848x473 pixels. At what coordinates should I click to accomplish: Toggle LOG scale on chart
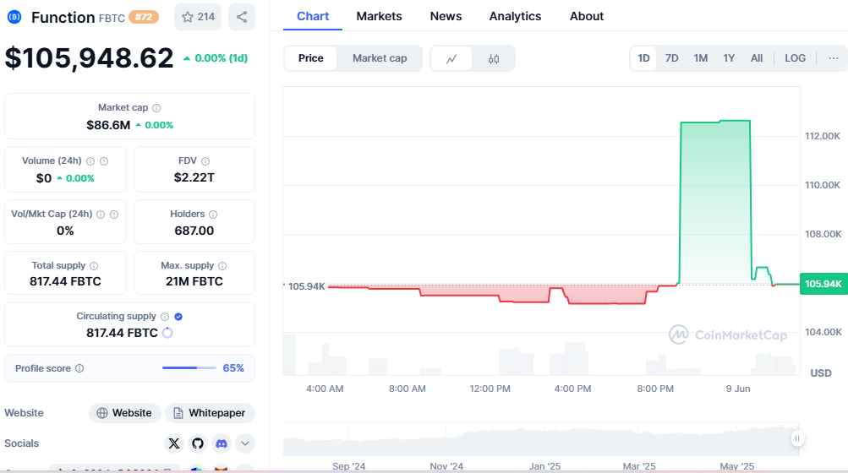tap(795, 58)
